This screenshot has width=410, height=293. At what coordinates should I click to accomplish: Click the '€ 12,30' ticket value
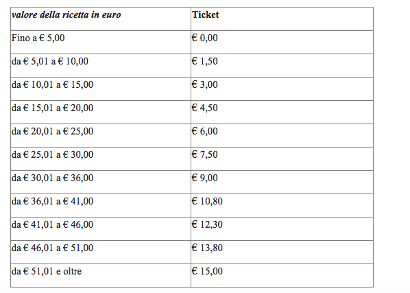[x=207, y=224]
